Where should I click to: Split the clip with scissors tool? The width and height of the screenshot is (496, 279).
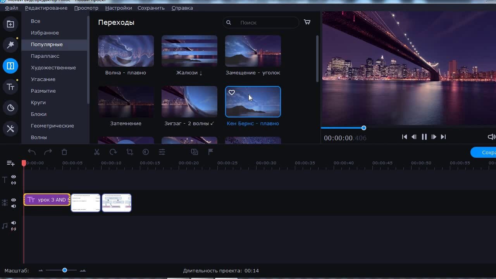97,152
